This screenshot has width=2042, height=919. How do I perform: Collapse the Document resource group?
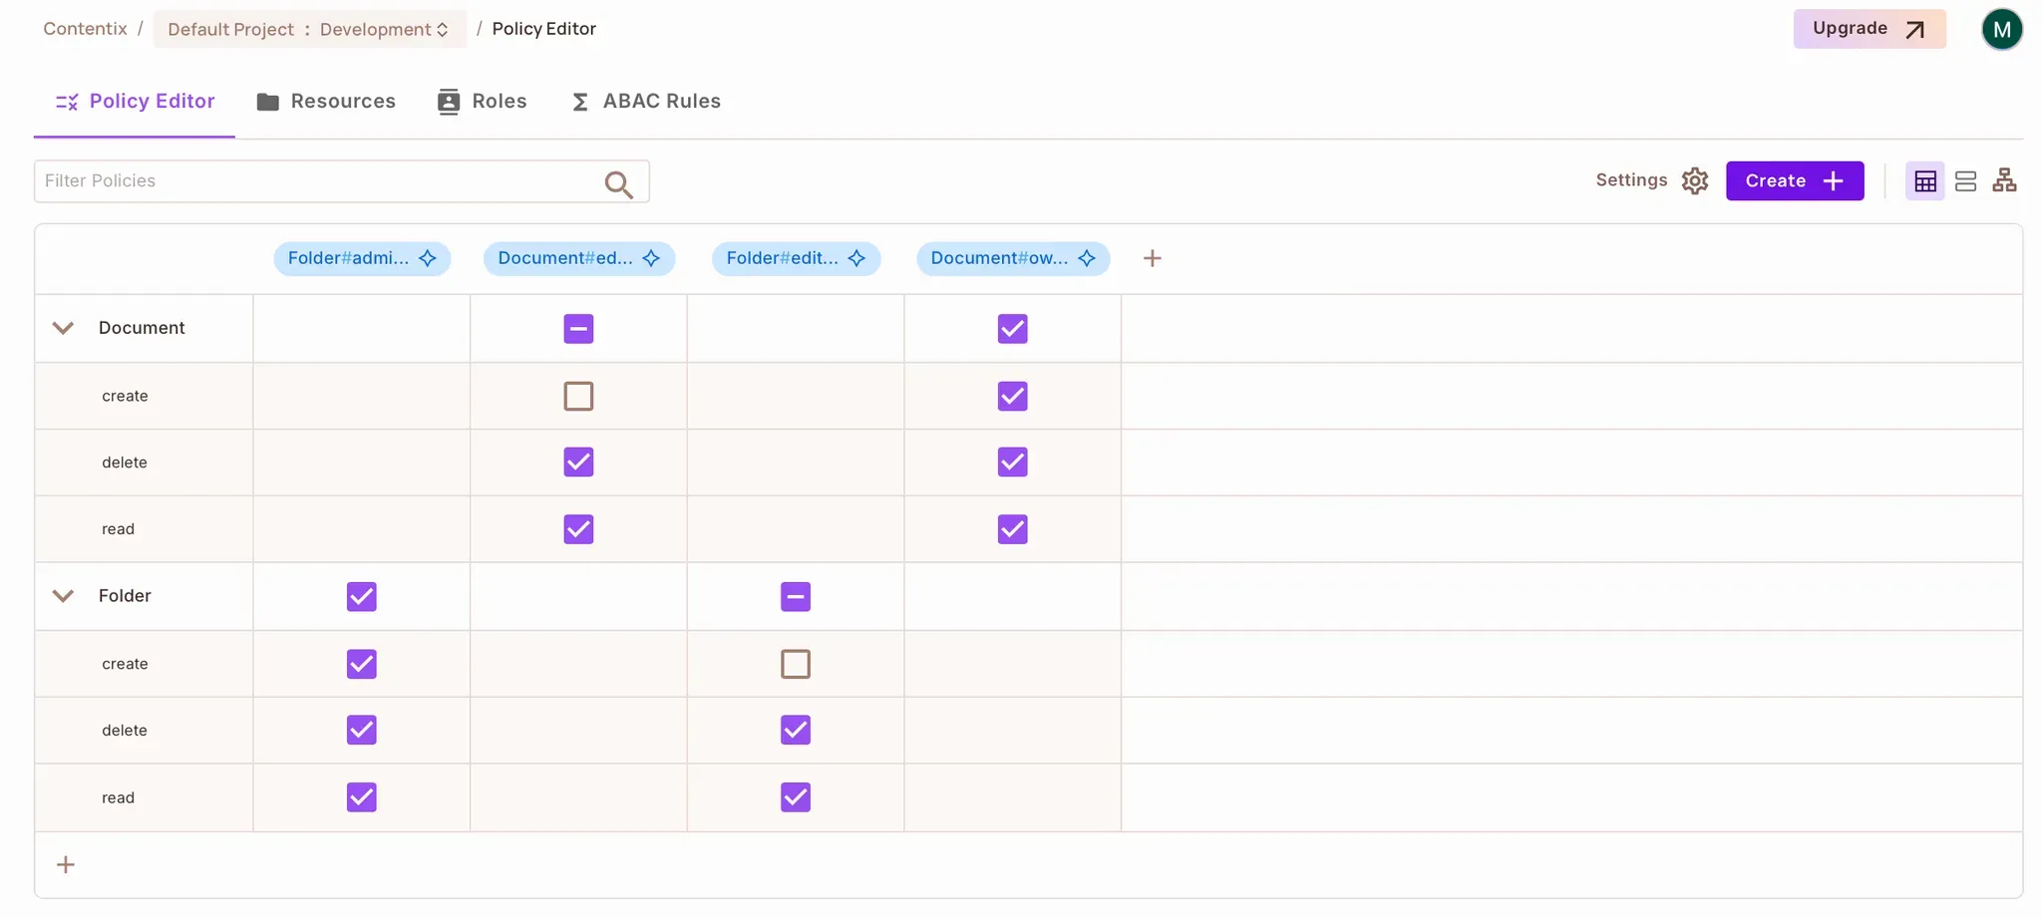click(63, 328)
